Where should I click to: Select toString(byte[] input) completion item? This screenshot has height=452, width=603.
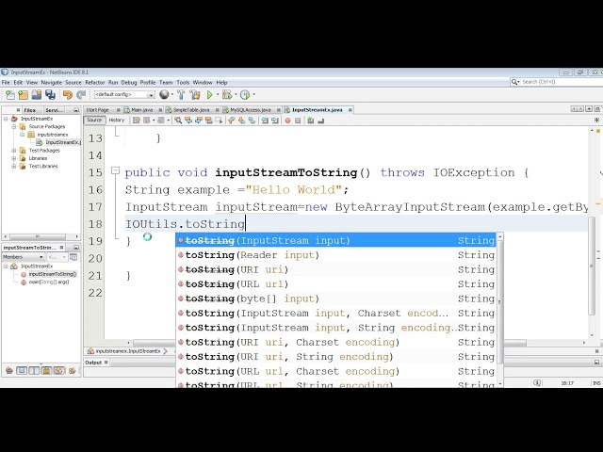tap(335, 299)
